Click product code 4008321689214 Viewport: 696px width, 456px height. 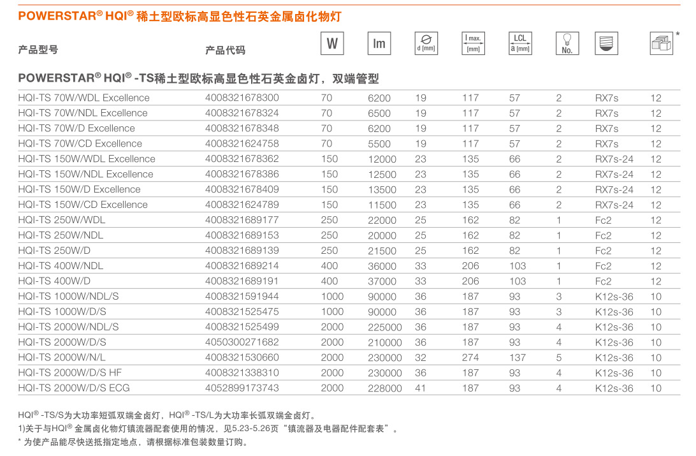point(242,266)
